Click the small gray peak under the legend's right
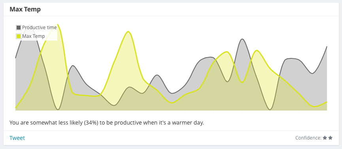 click(73, 65)
